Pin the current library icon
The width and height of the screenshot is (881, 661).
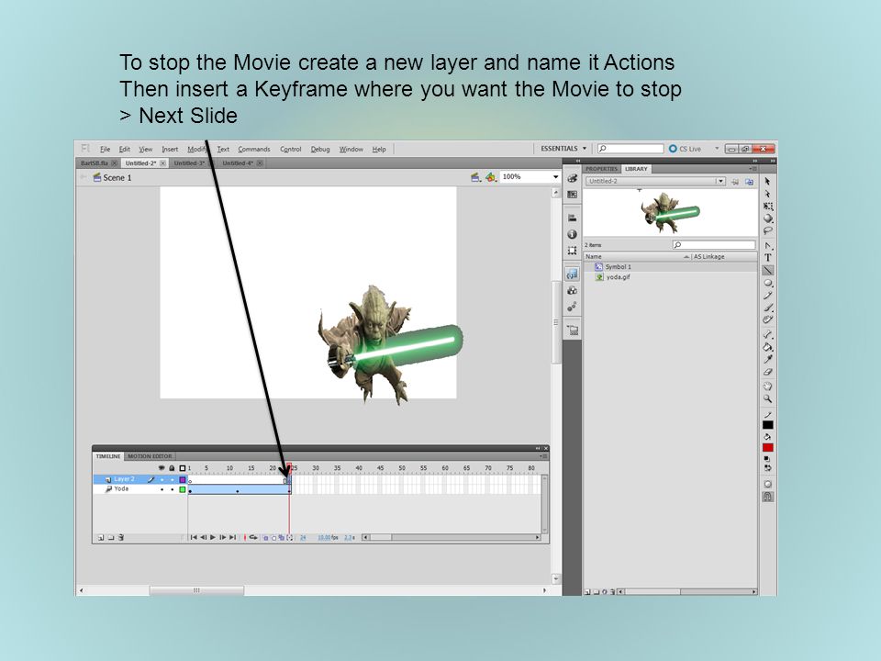coord(735,182)
